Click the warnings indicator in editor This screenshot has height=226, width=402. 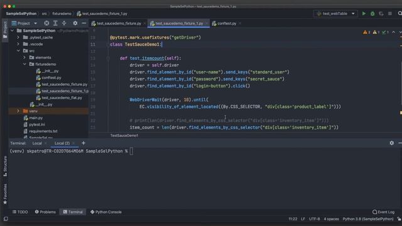point(367,32)
